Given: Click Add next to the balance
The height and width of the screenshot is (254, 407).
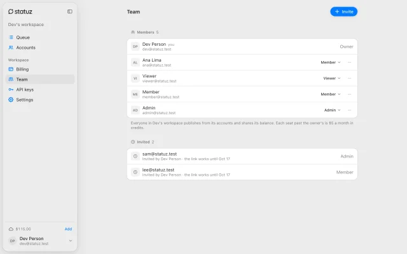Looking at the screenshot, I should click(68, 229).
